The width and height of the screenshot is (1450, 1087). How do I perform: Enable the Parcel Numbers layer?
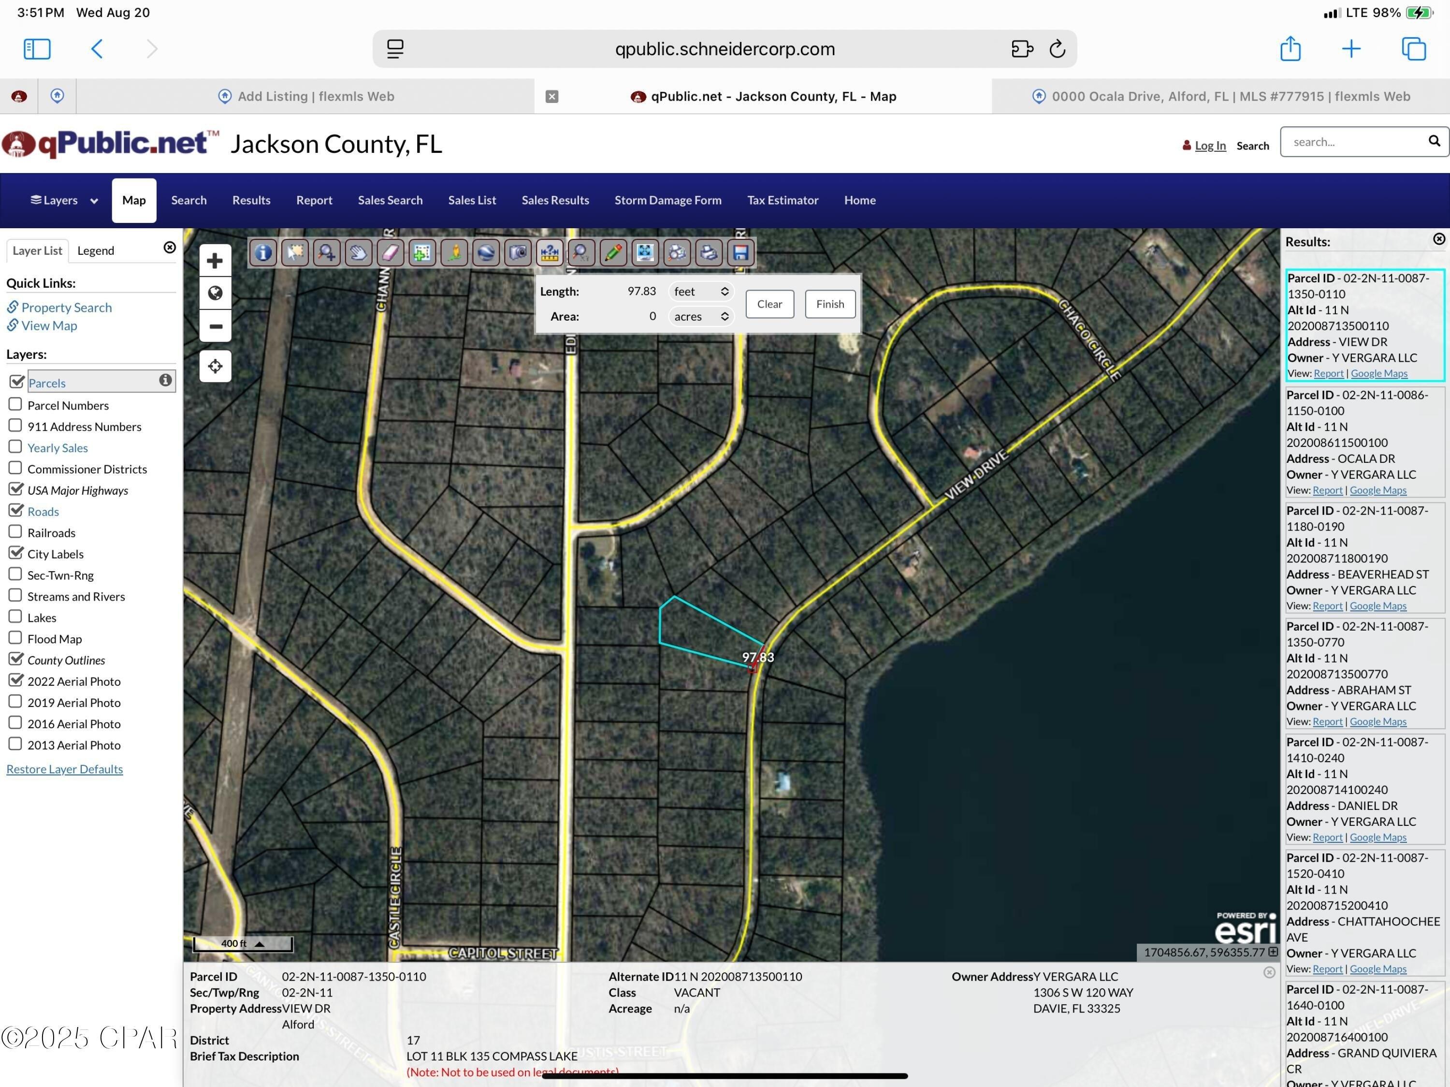point(15,404)
